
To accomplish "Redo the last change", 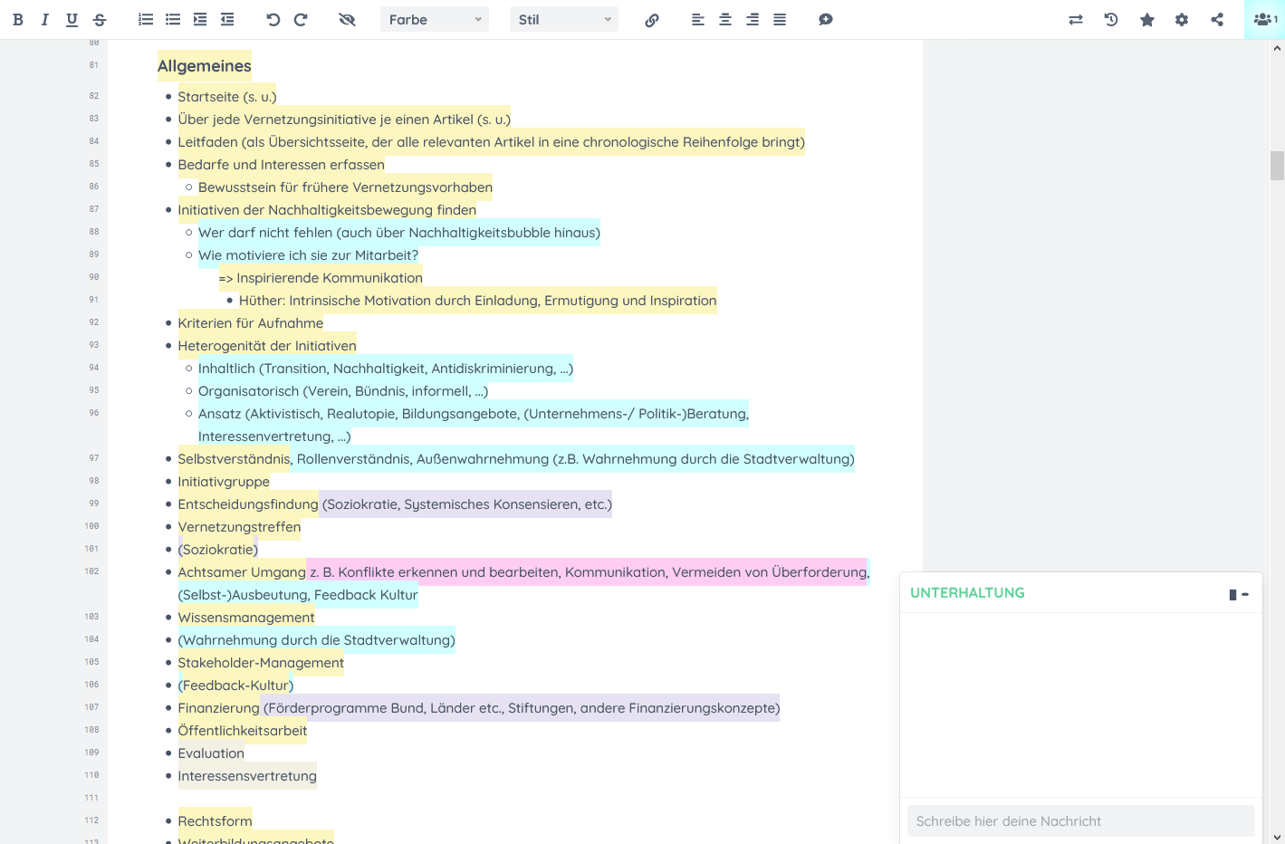I will 301,19.
